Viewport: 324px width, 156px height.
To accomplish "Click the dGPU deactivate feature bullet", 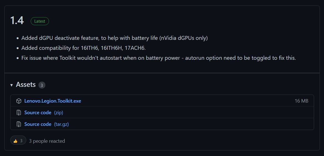I will [115, 38].
